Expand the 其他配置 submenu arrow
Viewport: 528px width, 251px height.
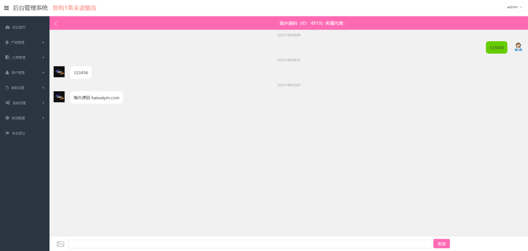43,118
